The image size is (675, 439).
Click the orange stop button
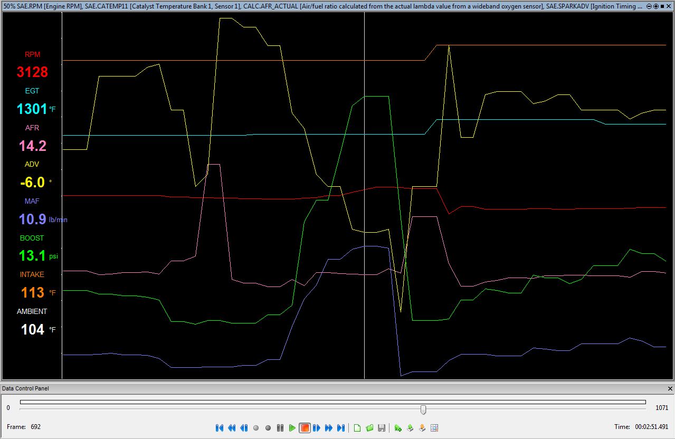tap(305, 428)
